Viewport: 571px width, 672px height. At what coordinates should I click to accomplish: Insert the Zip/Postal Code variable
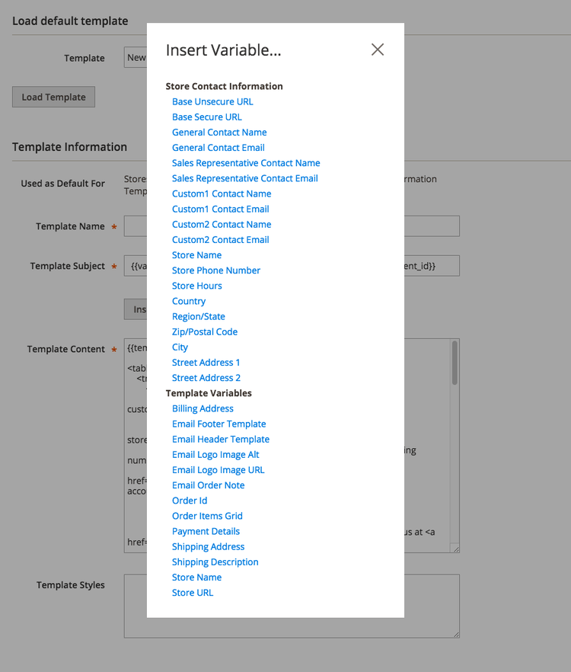point(204,331)
